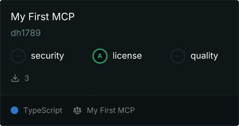Click the balance scales license icon

(77, 110)
